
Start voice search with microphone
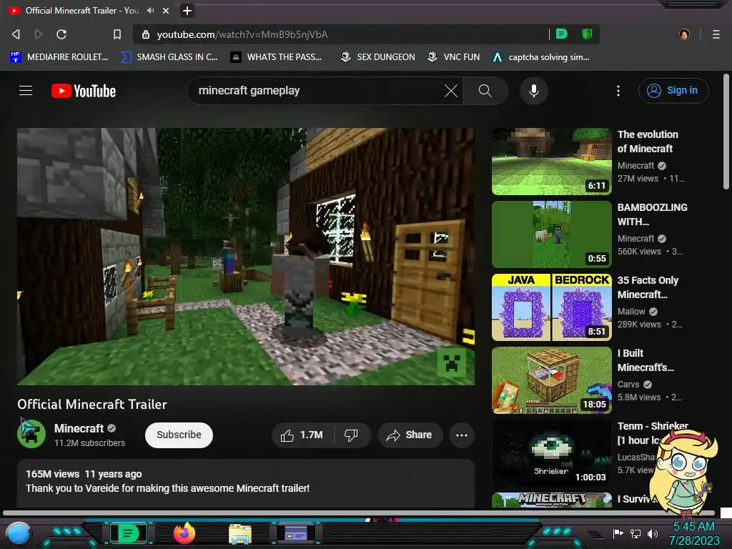tap(534, 91)
